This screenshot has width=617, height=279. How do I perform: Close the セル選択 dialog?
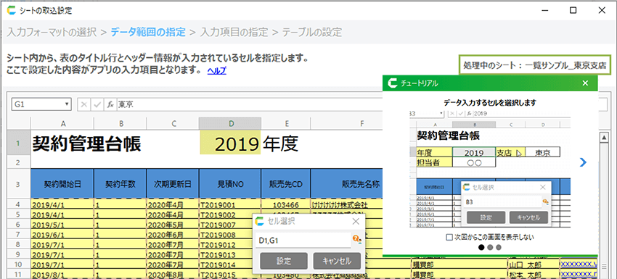(x=356, y=221)
